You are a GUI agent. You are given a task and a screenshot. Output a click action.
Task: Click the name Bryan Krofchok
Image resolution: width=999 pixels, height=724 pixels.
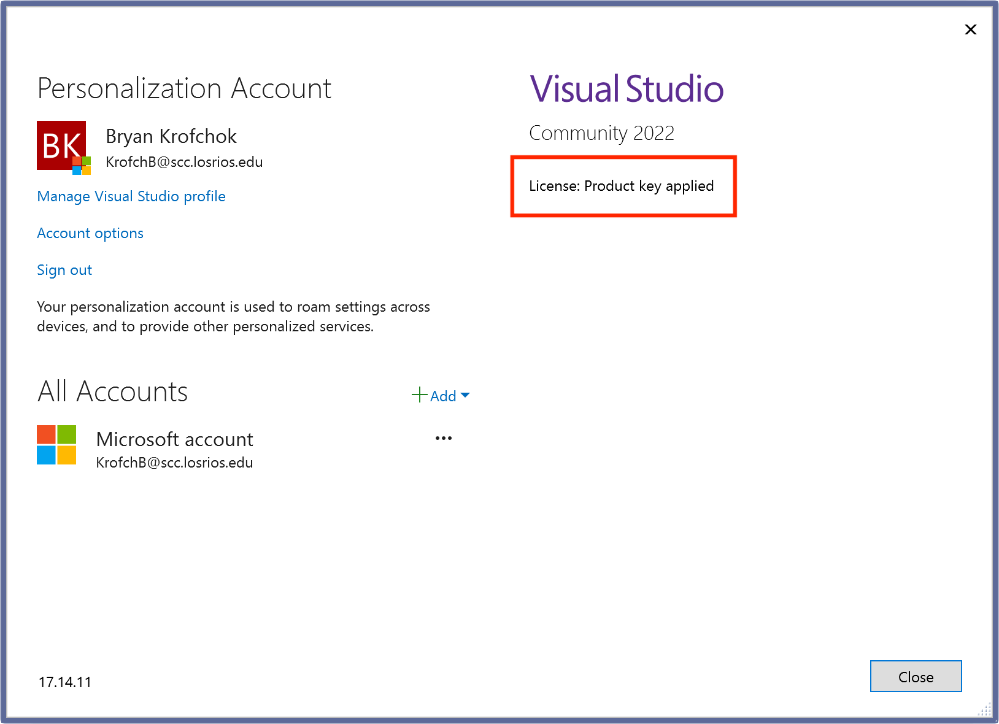171,136
